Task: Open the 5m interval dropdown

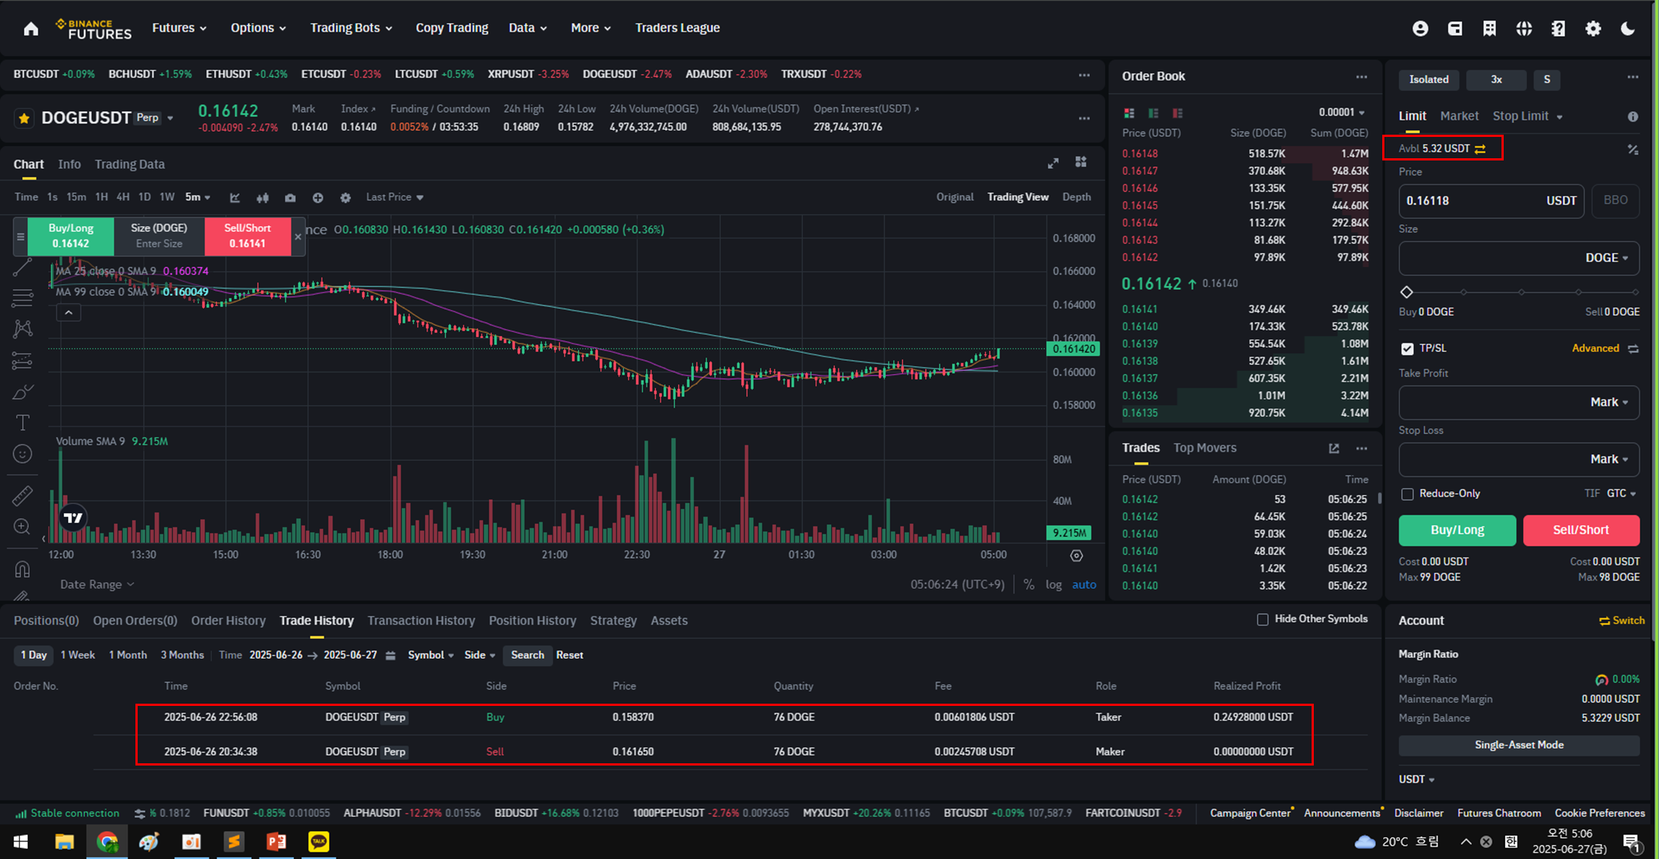Action: (x=198, y=197)
